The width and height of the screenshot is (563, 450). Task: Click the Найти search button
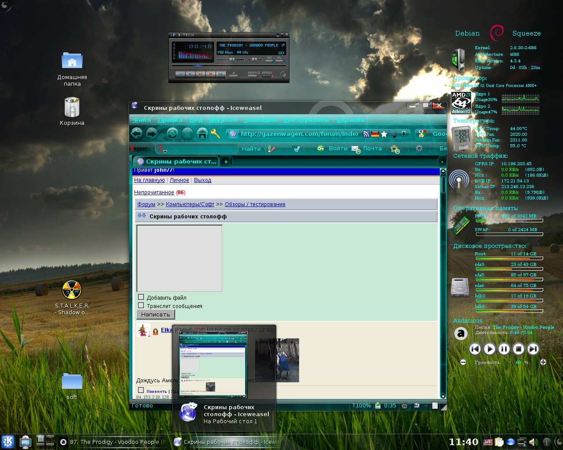tap(251, 149)
